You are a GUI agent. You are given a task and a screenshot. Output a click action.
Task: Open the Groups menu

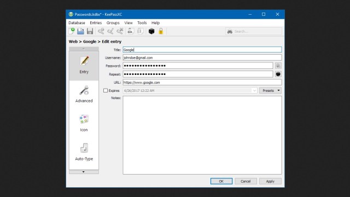pyautogui.click(x=113, y=23)
